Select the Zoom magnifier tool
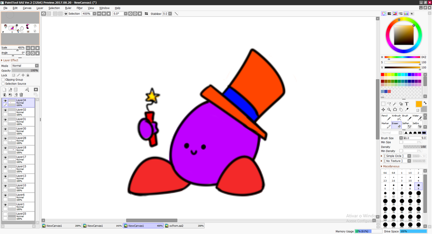 389,110
